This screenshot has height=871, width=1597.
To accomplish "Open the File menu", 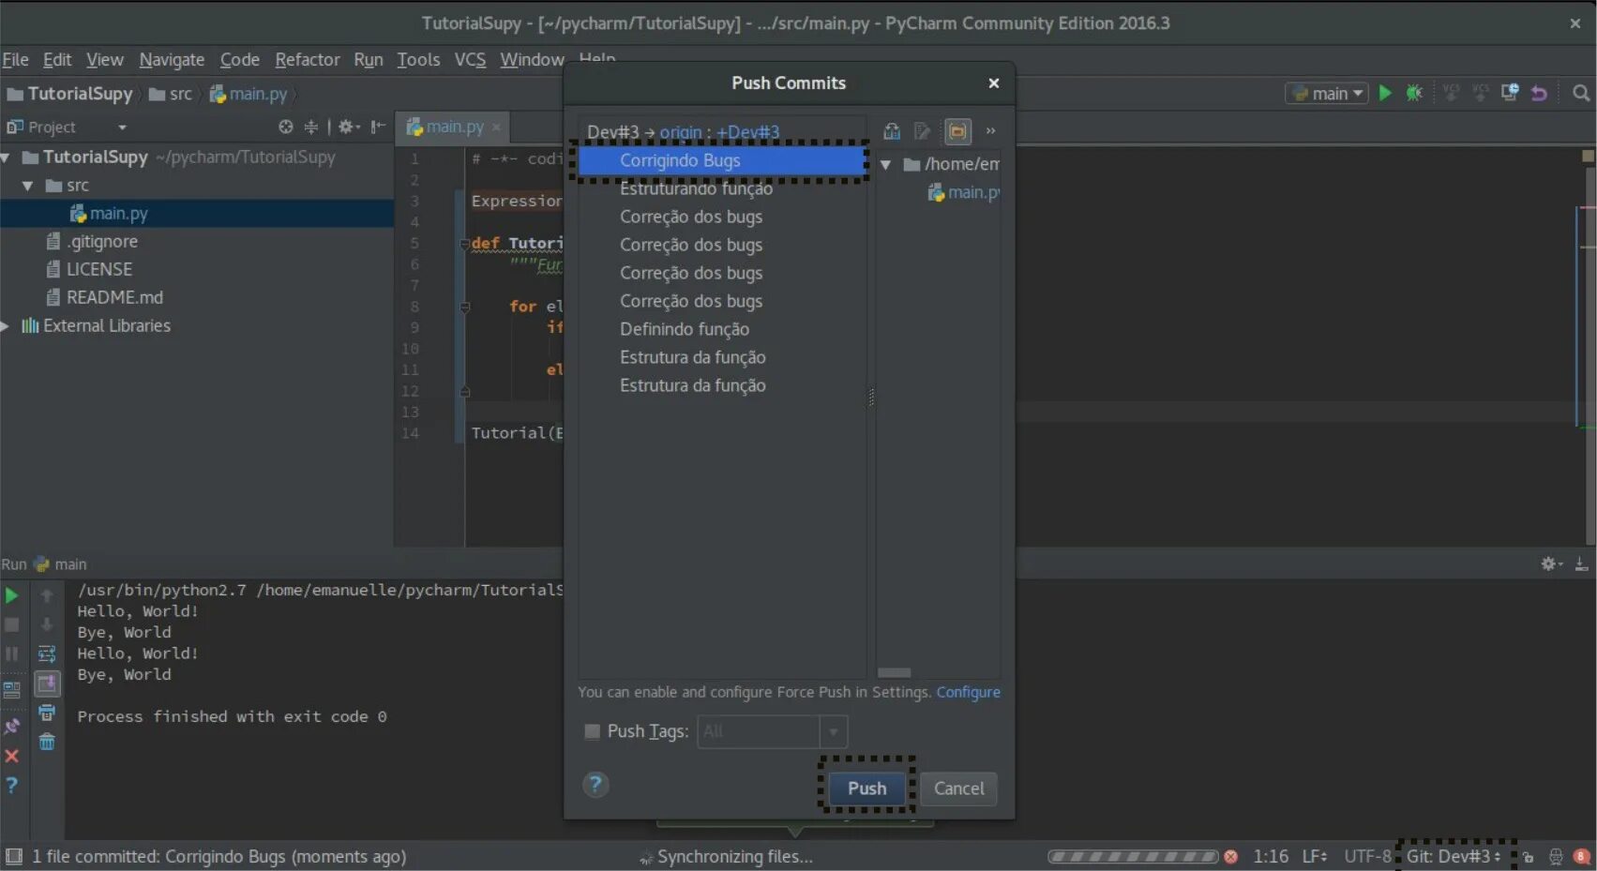I will 15,59.
